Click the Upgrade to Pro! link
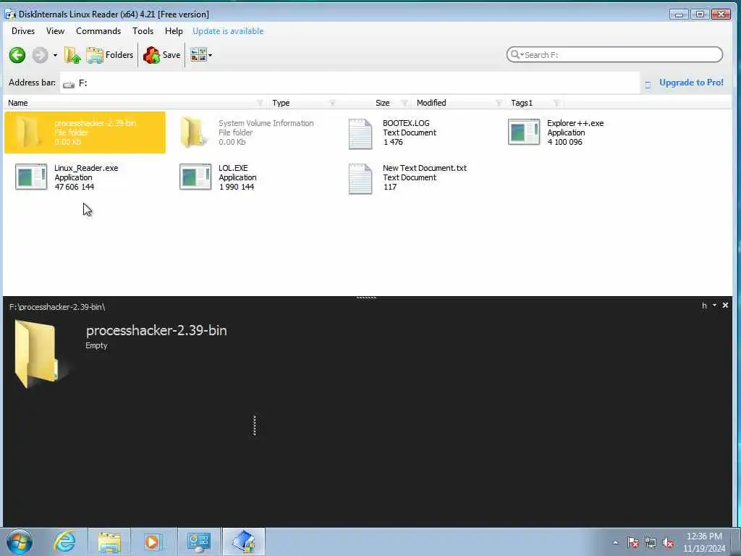 coord(691,83)
